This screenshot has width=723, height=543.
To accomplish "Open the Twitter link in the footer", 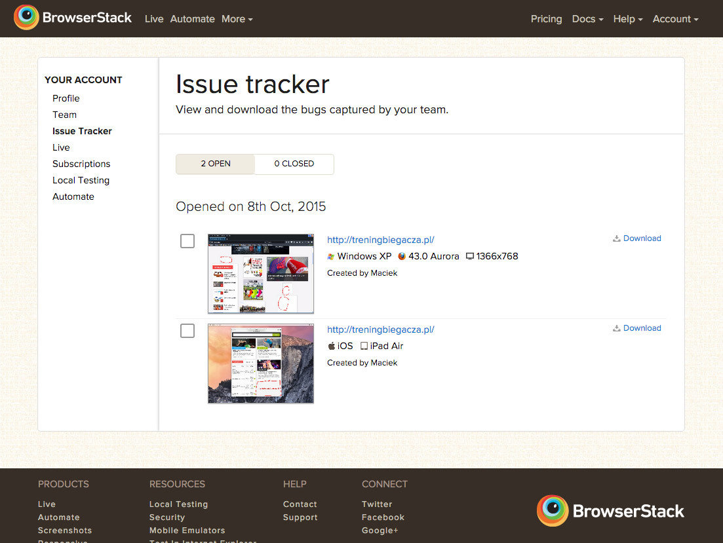I will coord(377,504).
